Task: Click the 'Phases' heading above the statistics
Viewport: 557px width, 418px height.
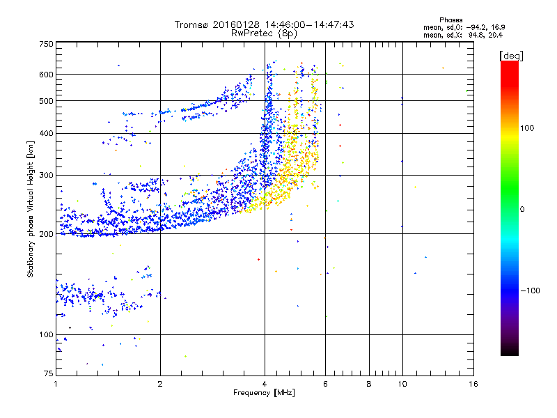Action: pyautogui.click(x=450, y=20)
